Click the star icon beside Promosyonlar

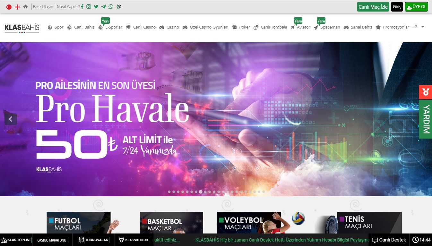pos(378,27)
